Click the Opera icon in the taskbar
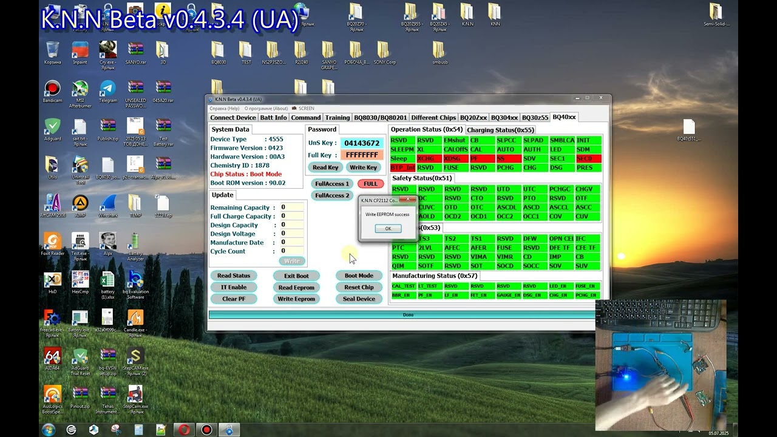Screen dimensions: 777x437 pos(183,430)
